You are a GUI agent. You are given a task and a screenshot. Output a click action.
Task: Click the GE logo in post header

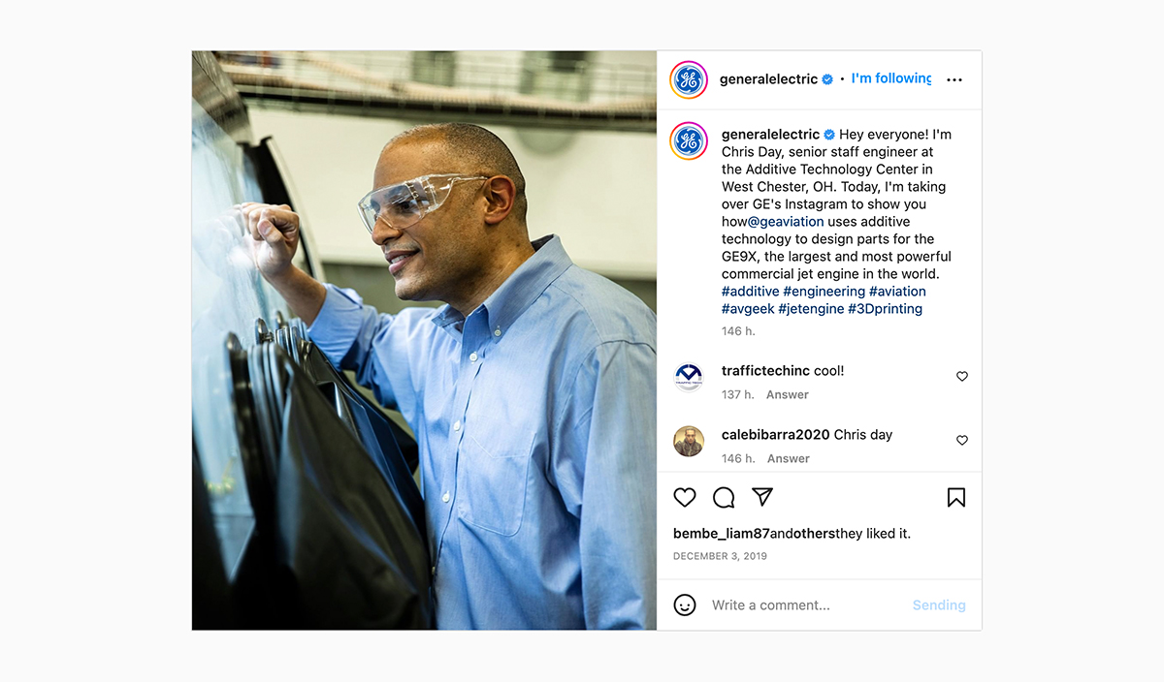689,79
